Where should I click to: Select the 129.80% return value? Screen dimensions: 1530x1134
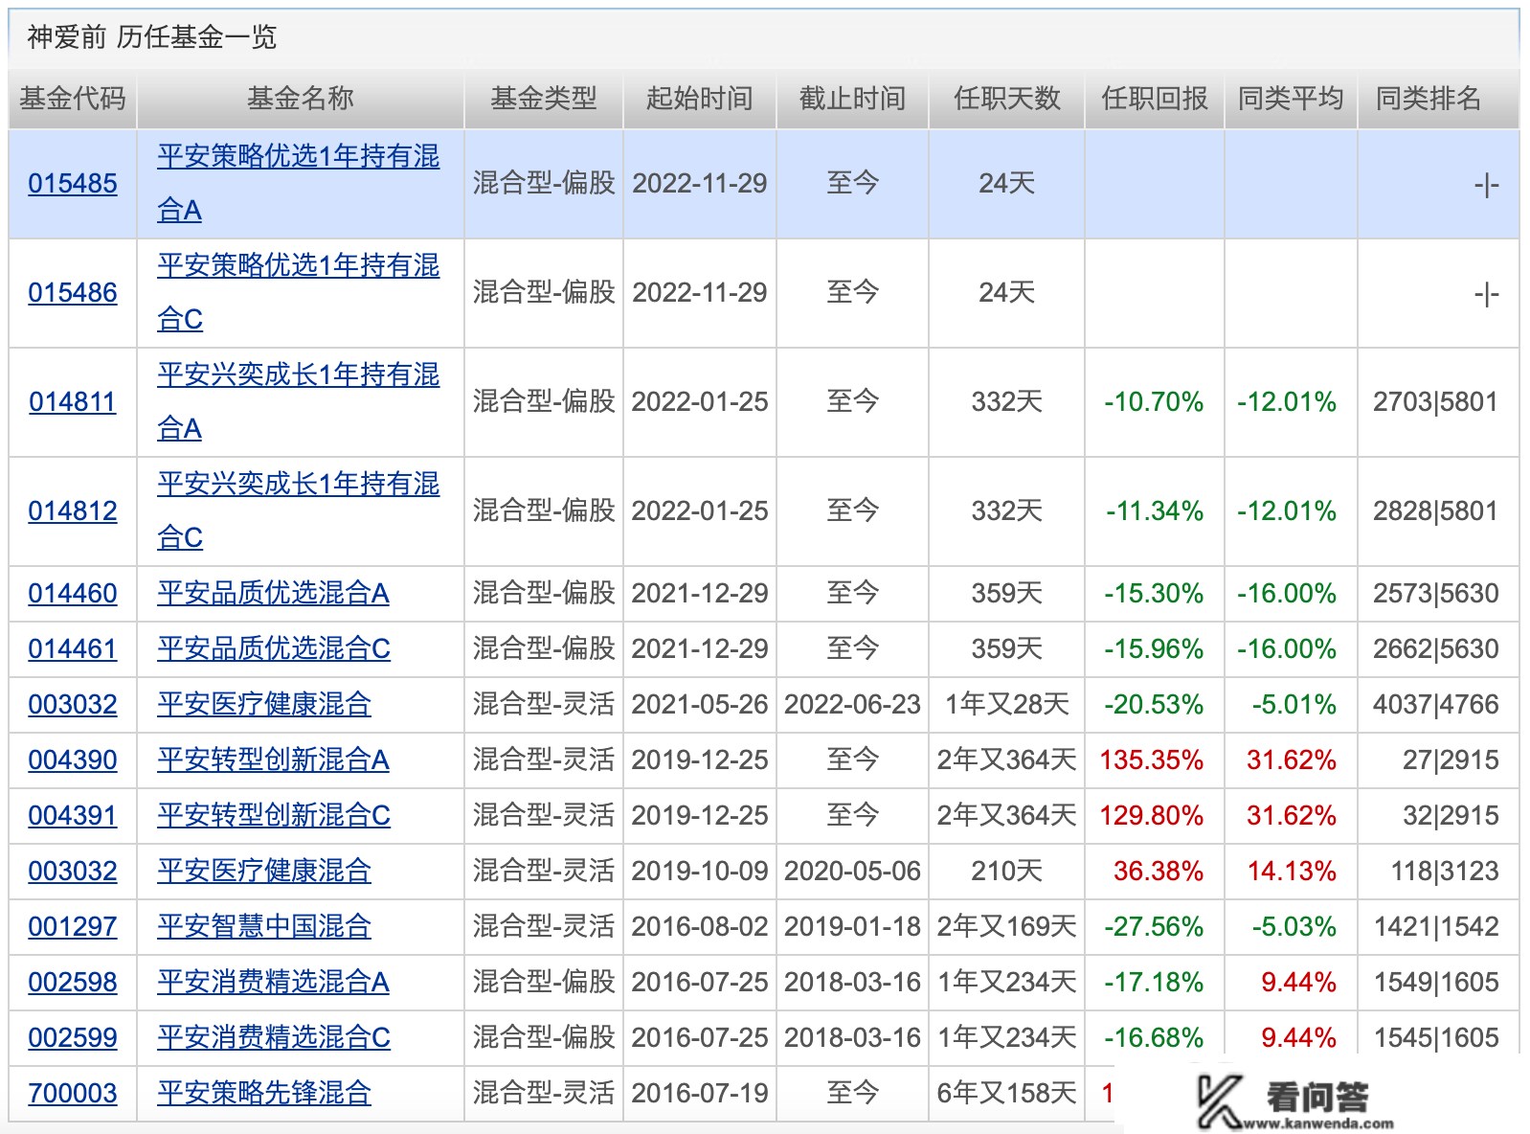tap(1152, 816)
